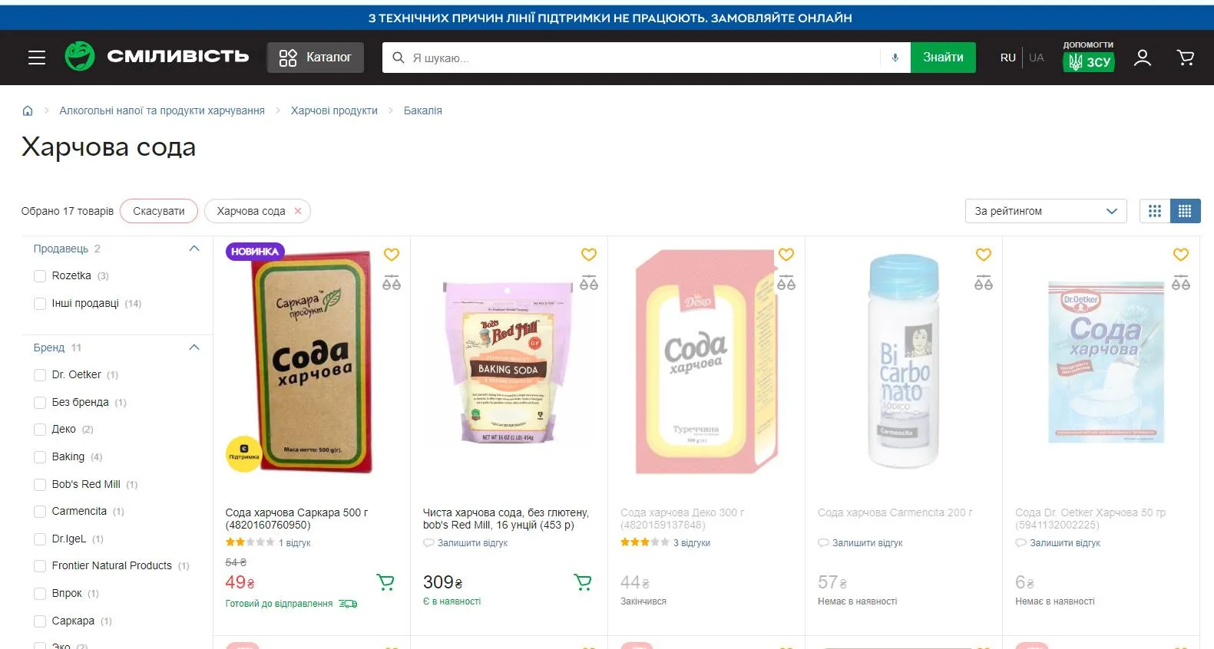The image size is (1214, 649).
Task: Open the shopping cart
Action: coord(1185,58)
